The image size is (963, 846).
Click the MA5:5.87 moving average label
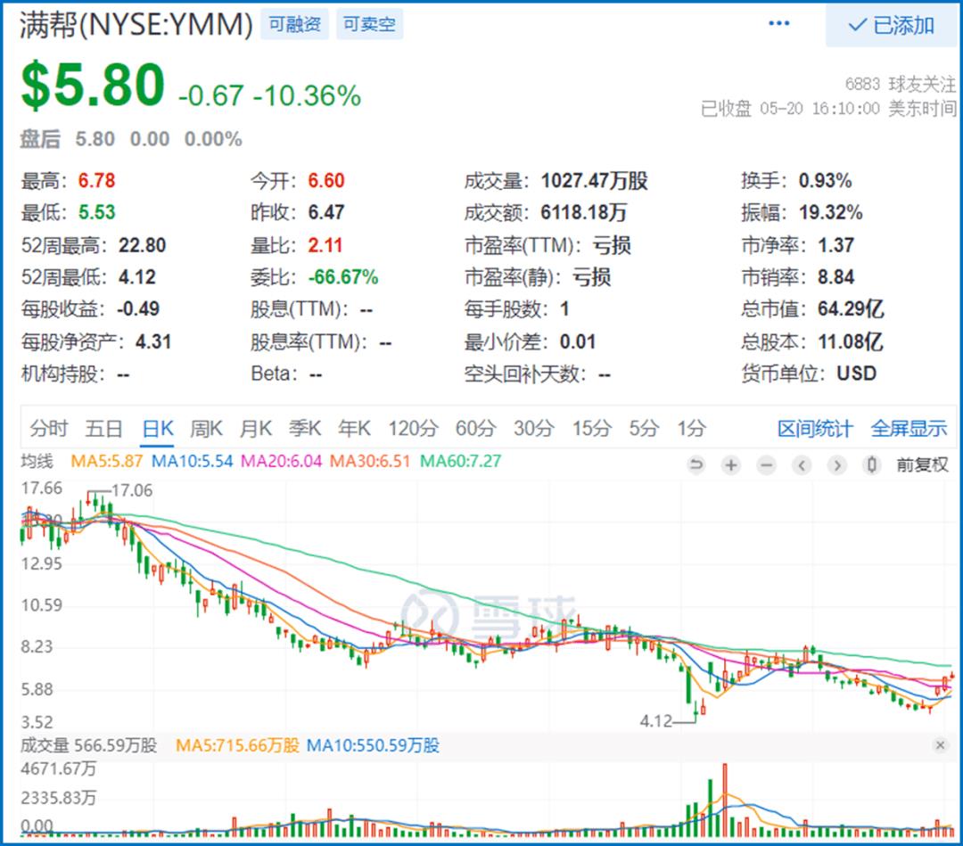click(x=106, y=461)
